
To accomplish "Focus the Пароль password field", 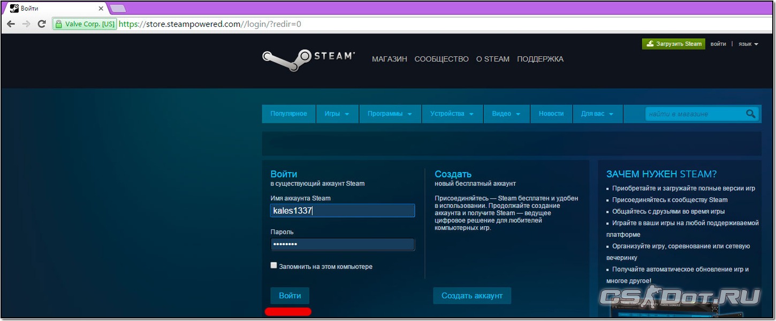I will (x=343, y=244).
